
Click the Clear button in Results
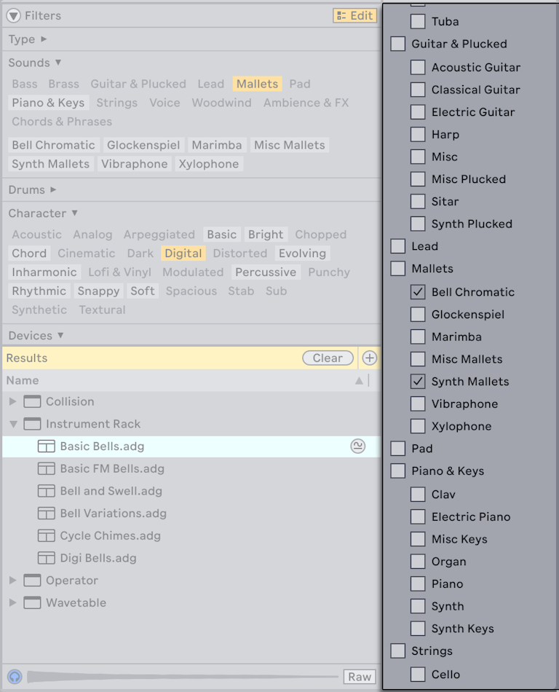point(328,358)
